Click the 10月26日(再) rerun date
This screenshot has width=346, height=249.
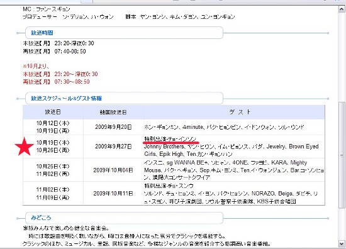[x=53, y=150]
